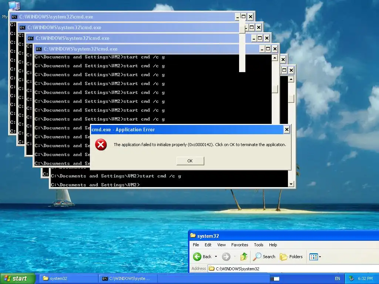379x284 pixels.
Task: Open Search pane in system32 window
Action: (264, 257)
